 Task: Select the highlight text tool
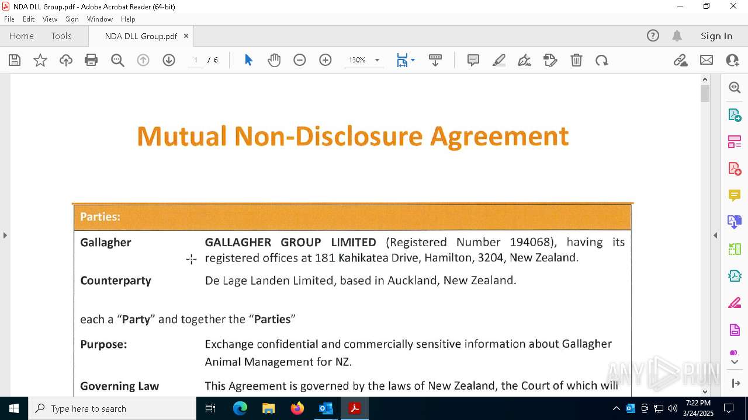[x=499, y=60]
